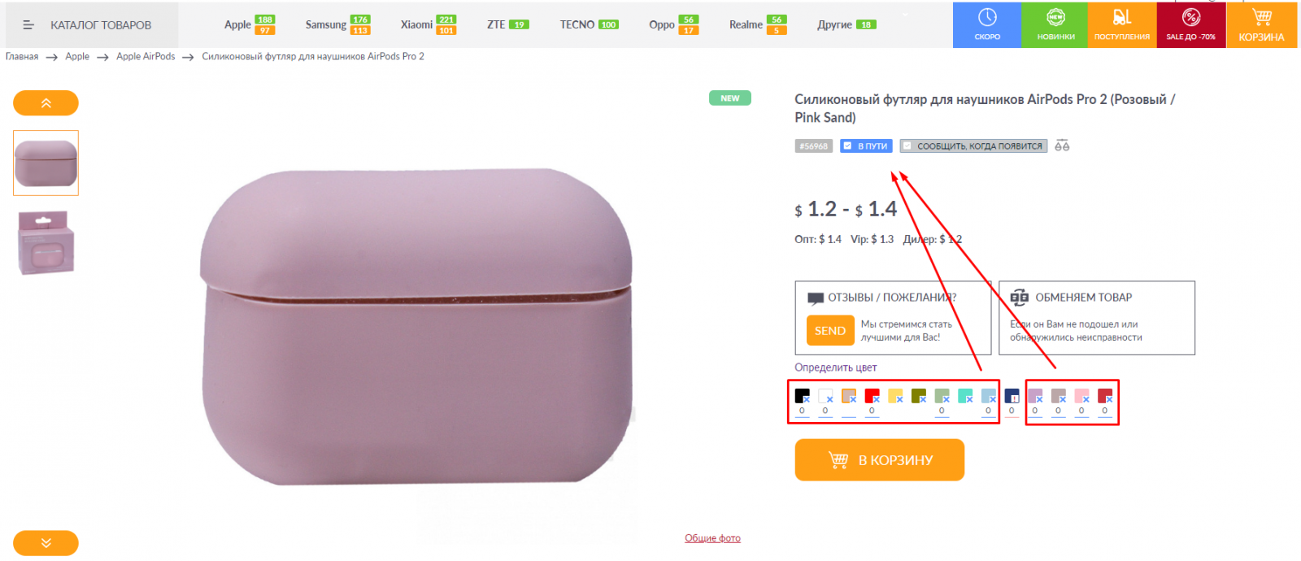The height and width of the screenshot is (561, 1301).
Task: Click the Apple AirPods breadcrumb link
Action: click(x=146, y=57)
